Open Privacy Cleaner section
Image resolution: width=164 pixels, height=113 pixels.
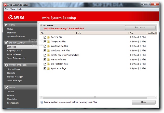coord(14,54)
